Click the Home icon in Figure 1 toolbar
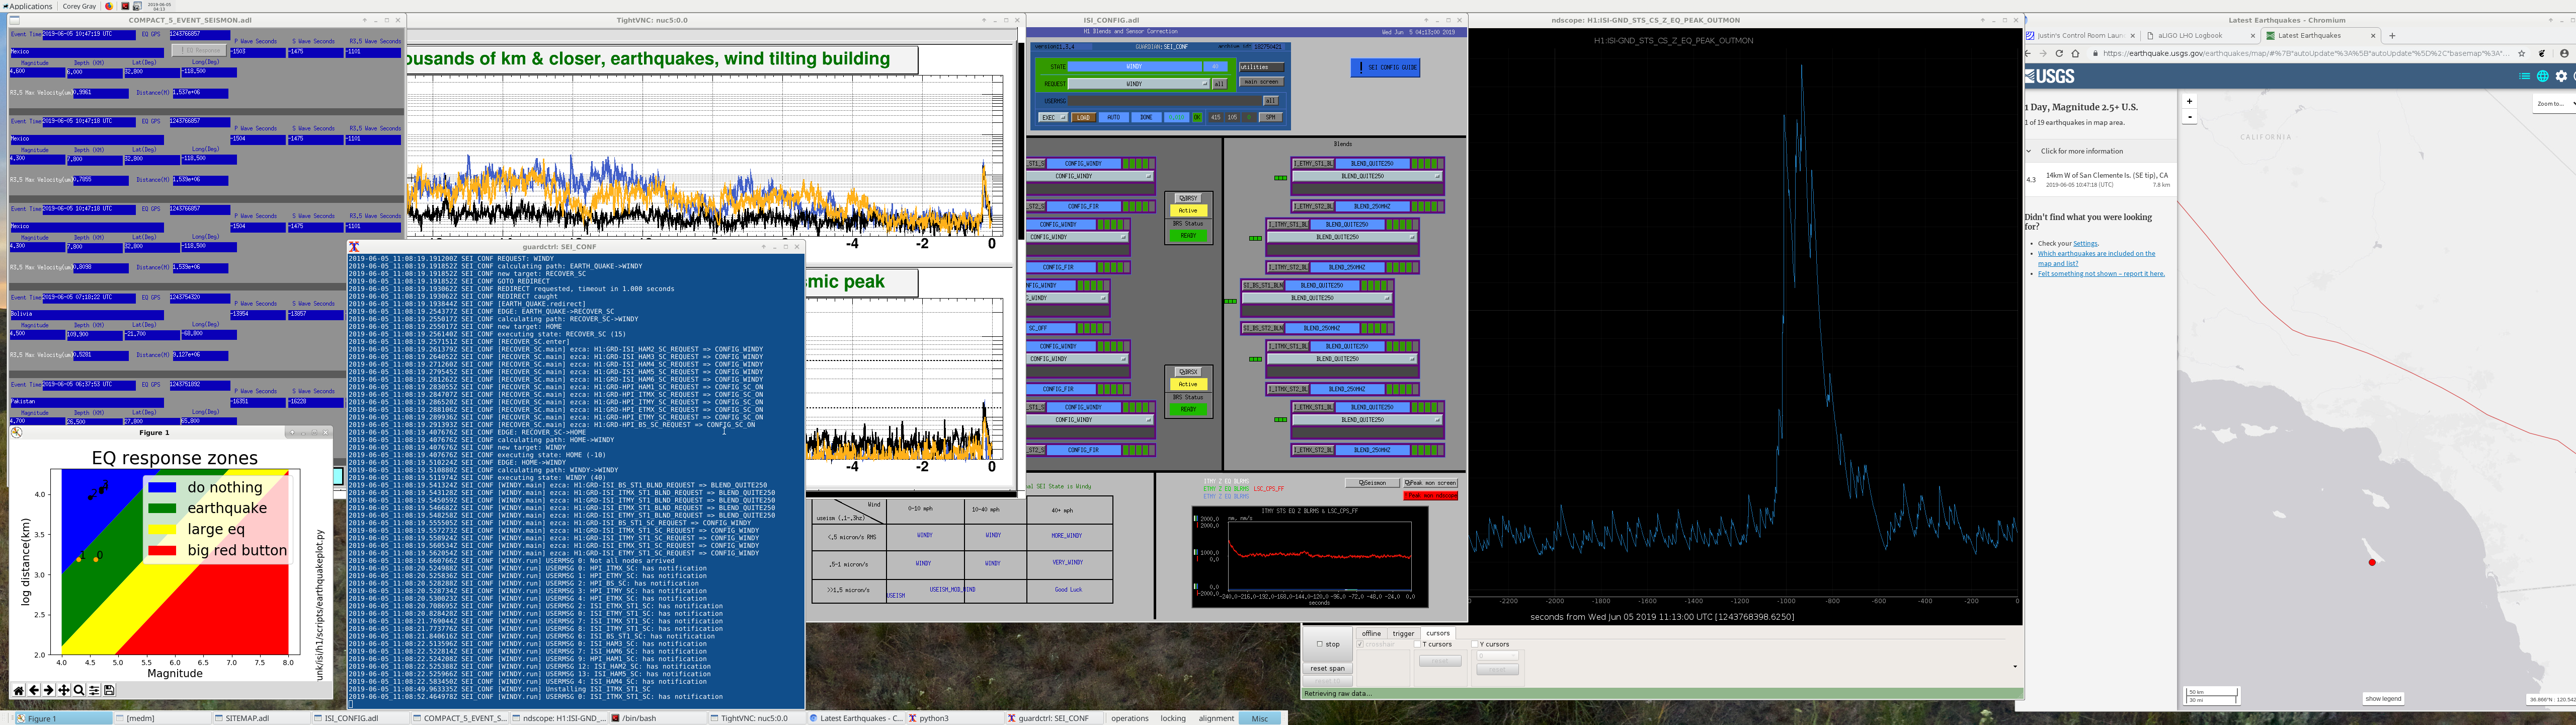2576x725 pixels. (18, 690)
